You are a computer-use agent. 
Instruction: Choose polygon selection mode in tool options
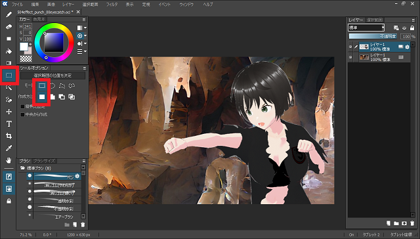coord(62,85)
